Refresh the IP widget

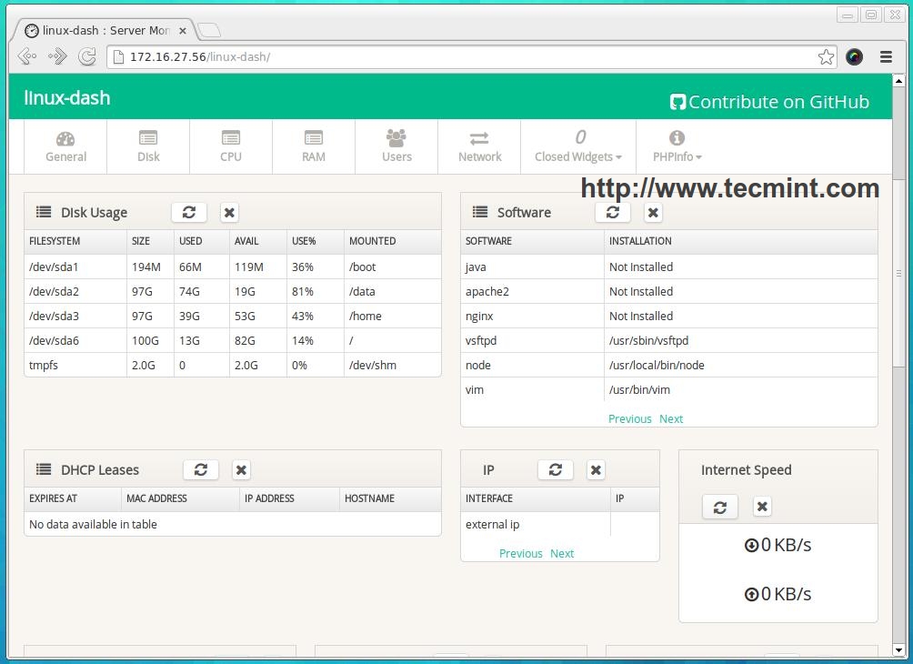(556, 469)
